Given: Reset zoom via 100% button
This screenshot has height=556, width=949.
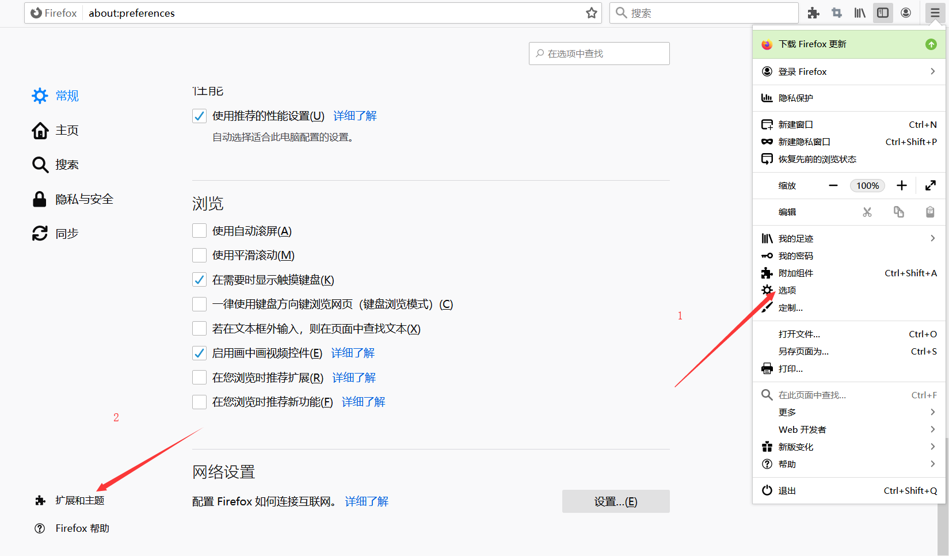Looking at the screenshot, I should click(x=868, y=185).
